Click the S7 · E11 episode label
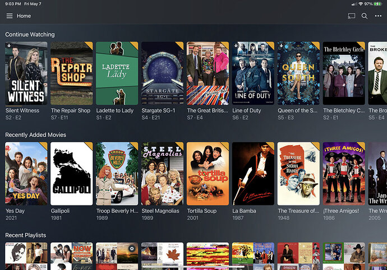 (59, 118)
